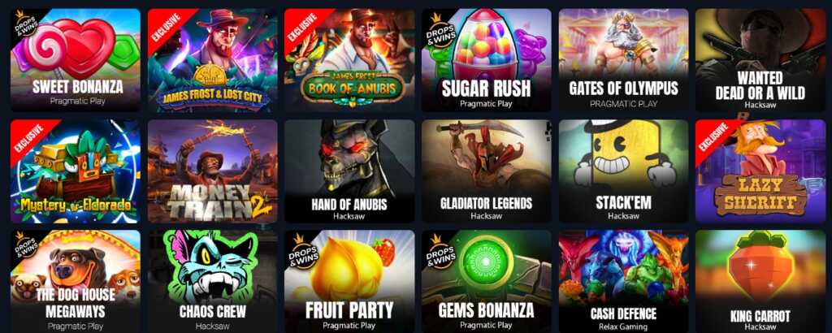Open Hand of Anubis by Hacksaw
The height and width of the screenshot is (333, 832).
349,171
